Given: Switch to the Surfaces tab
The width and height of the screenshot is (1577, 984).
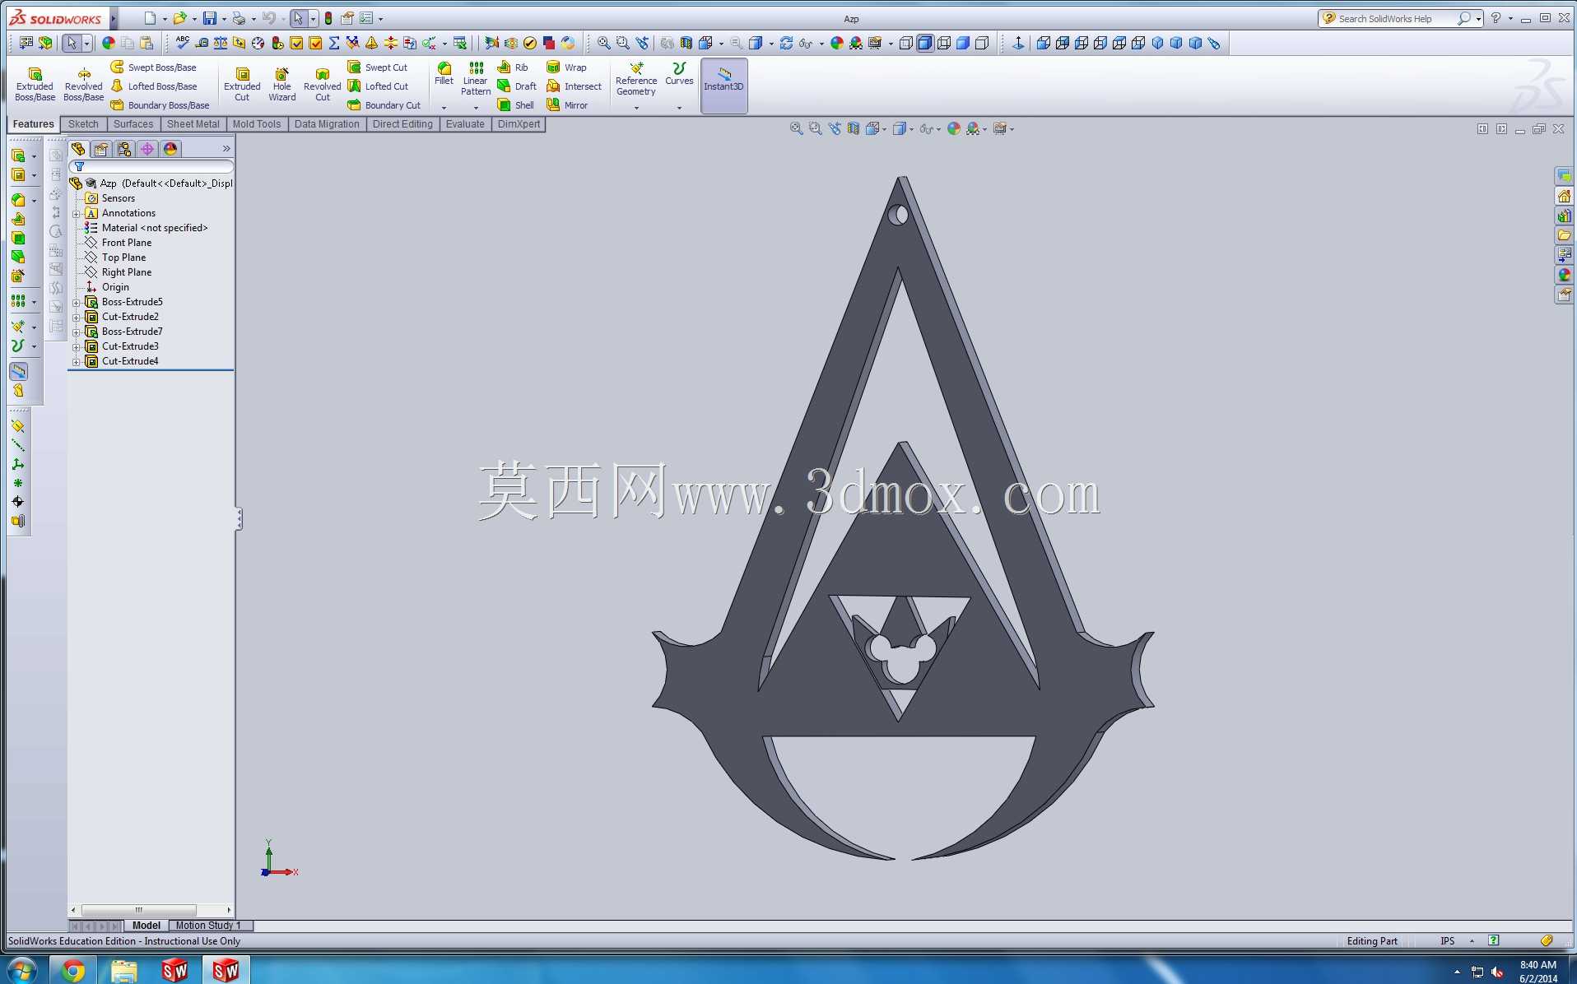Looking at the screenshot, I should pos(133,124).
